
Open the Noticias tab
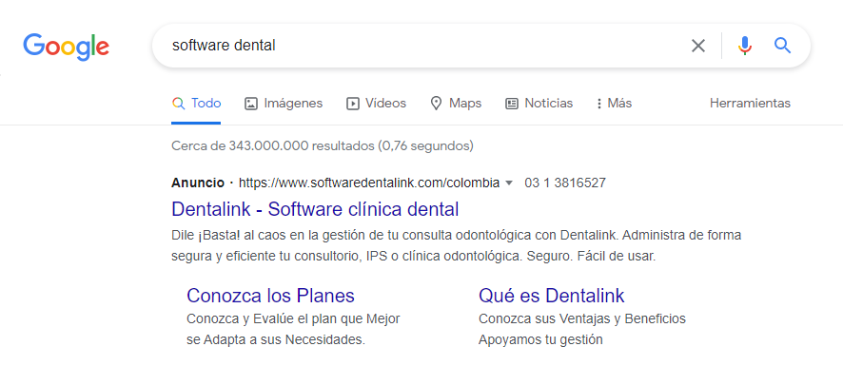[x=539, y=104]
